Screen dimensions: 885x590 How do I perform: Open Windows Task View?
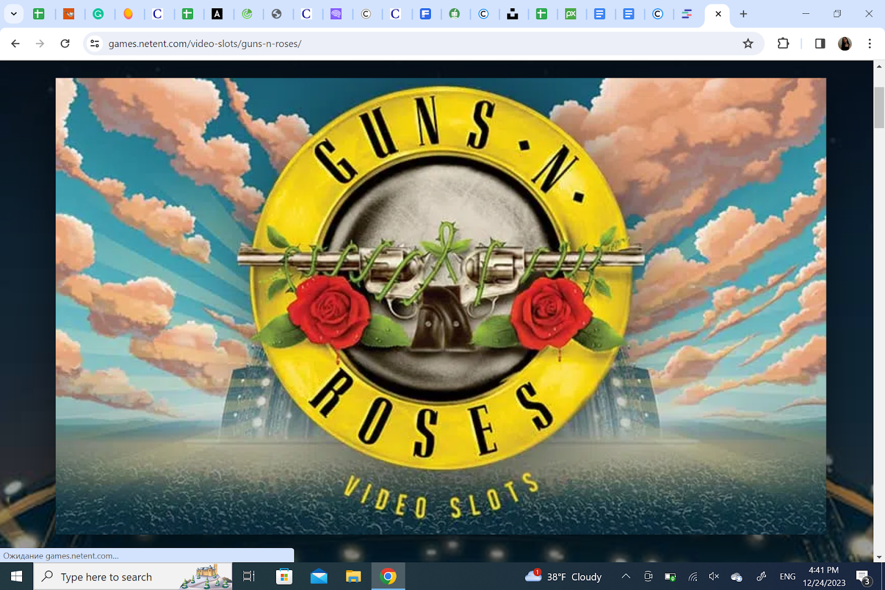[x=249, y=577]
